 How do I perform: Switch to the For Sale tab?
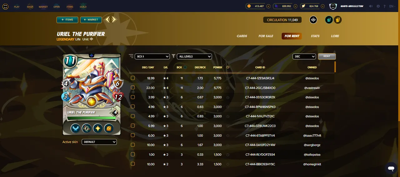point(266,36)
